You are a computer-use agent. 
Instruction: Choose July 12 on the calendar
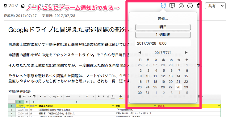[163, 76]
